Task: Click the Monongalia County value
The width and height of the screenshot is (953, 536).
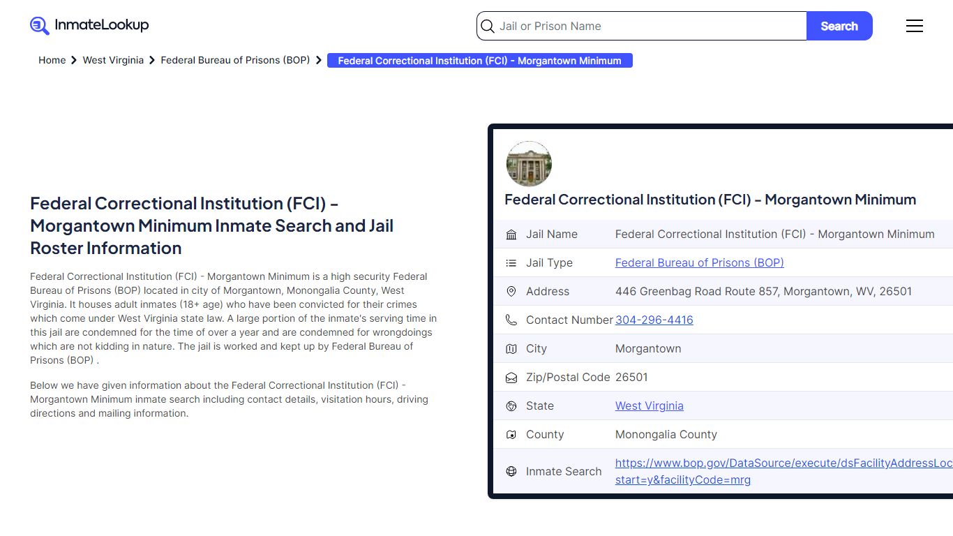Action: pyautogui.click(x=666, y=435)
